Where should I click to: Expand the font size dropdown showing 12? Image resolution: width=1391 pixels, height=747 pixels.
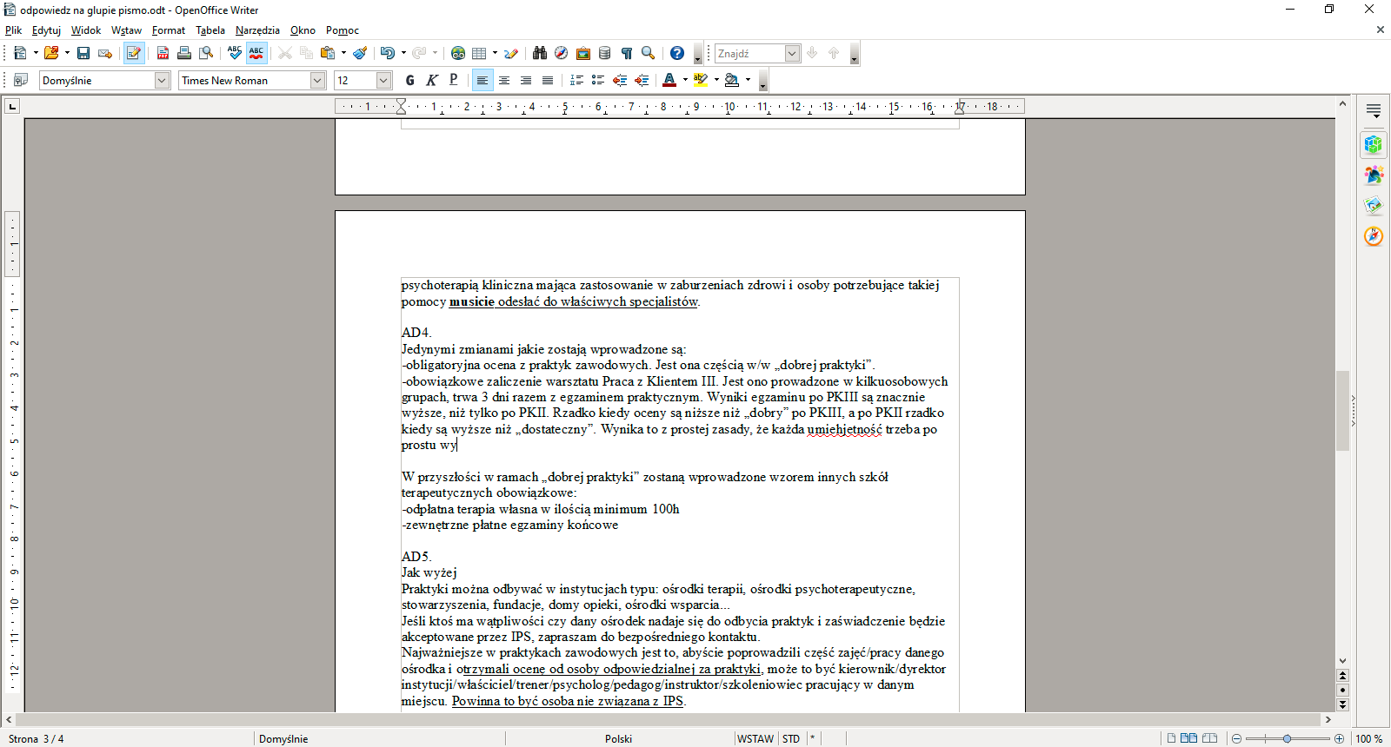click(384, 80)
